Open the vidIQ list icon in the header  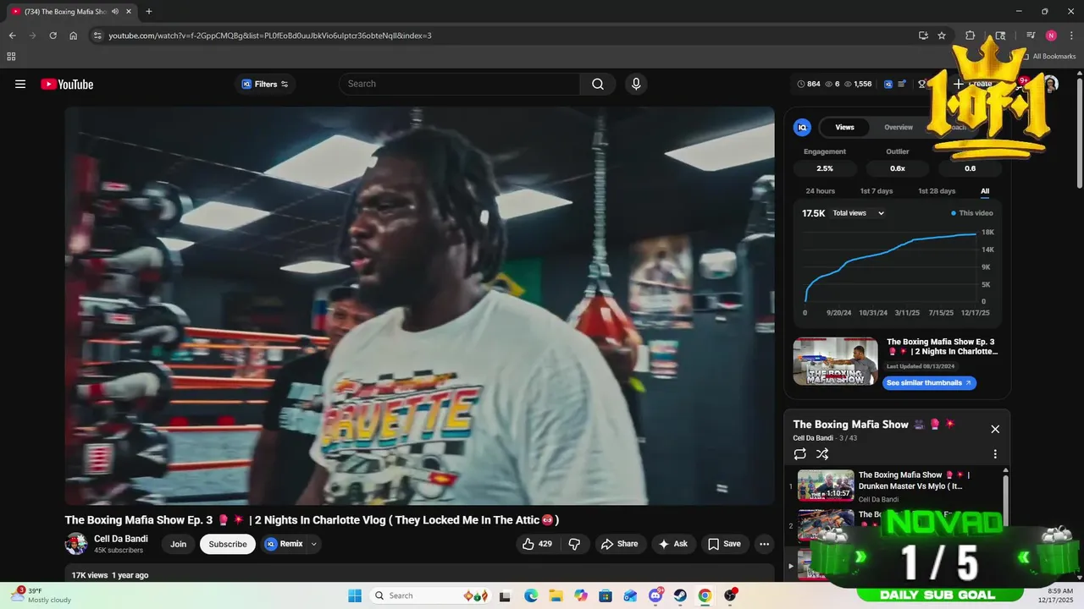click(902, 85)
